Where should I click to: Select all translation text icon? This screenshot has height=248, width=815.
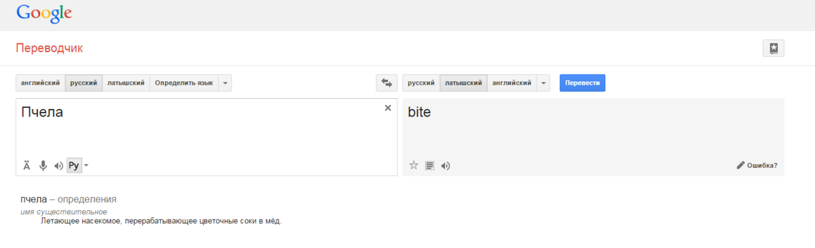tap(429, 165)
